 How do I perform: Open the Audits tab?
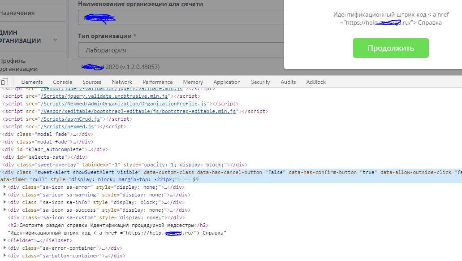[x=288, y=82]
